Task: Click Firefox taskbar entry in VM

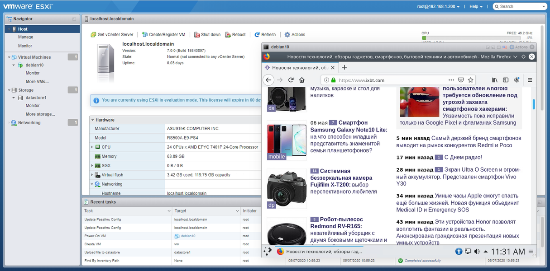Action: 319,252
